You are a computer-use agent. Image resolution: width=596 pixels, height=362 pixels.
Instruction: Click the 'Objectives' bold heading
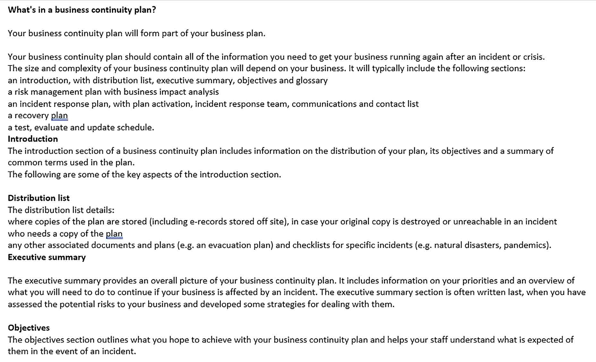(29, 328)
